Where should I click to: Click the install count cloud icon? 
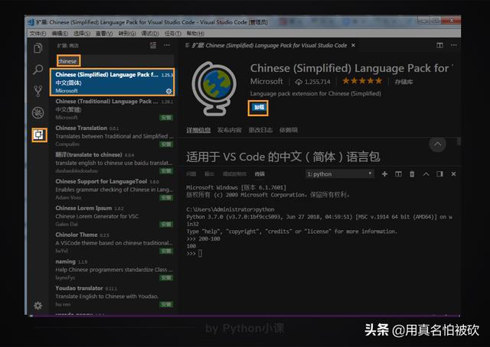(x=299, y=82)
